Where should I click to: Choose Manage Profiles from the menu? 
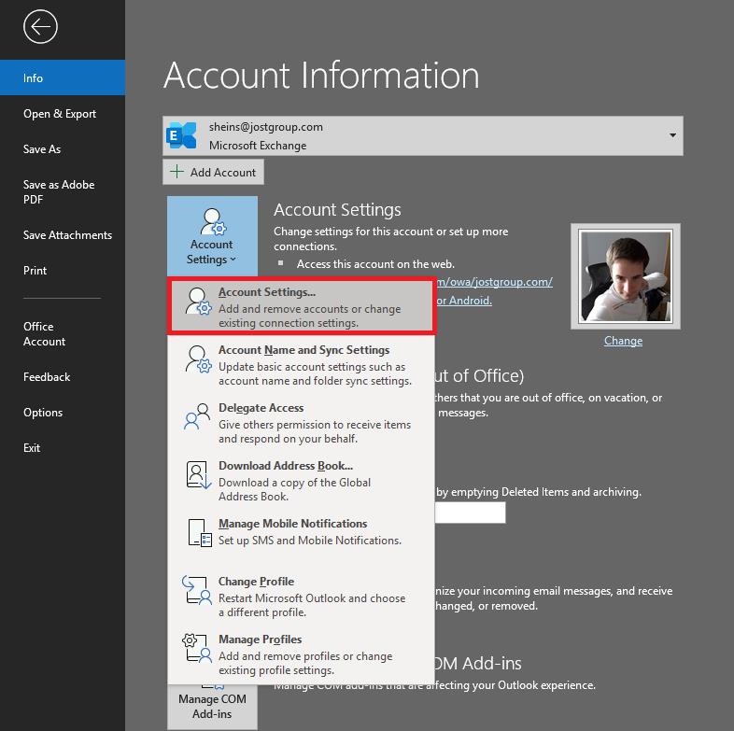301,654
